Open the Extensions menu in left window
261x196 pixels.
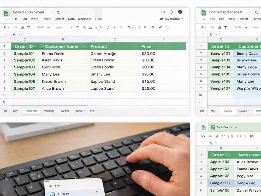[x=85, y=19]
